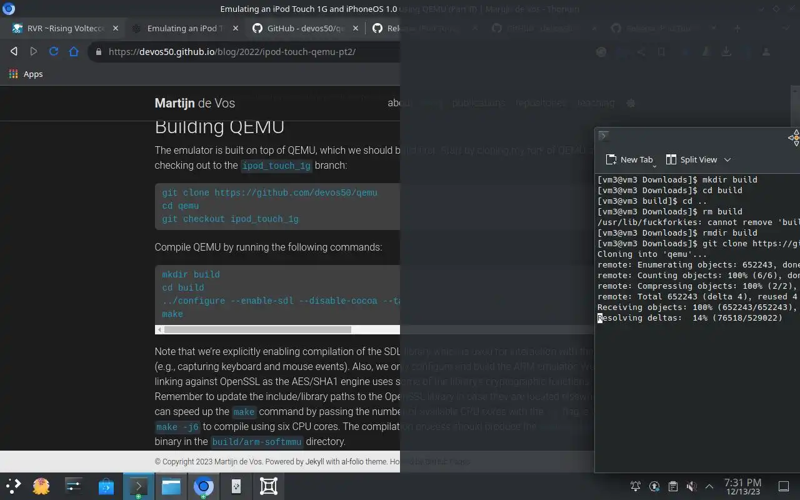Open the updates icon in system tray
Viewport: 800px width, 500px height.
(654, 486)
